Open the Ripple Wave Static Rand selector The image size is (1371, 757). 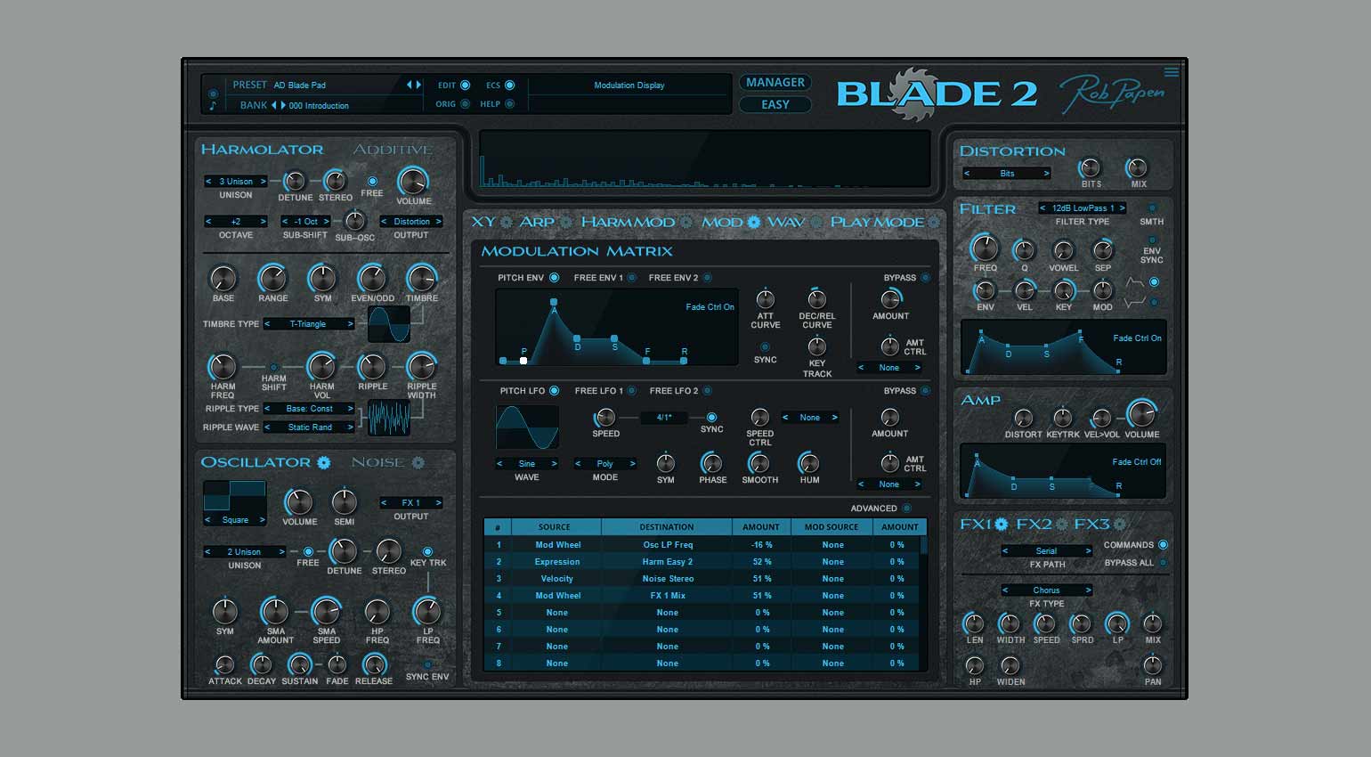[309, 427]
